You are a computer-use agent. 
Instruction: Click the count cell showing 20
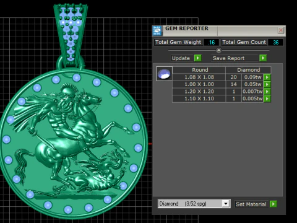tap(233, 77)
